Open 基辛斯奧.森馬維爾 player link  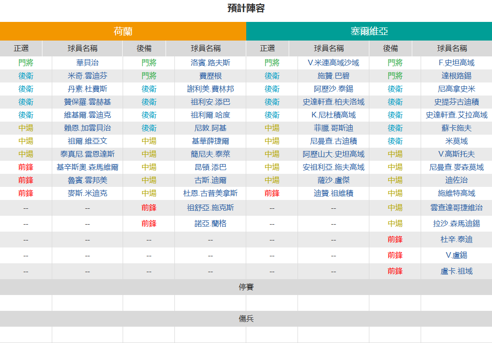click(88, 167)
